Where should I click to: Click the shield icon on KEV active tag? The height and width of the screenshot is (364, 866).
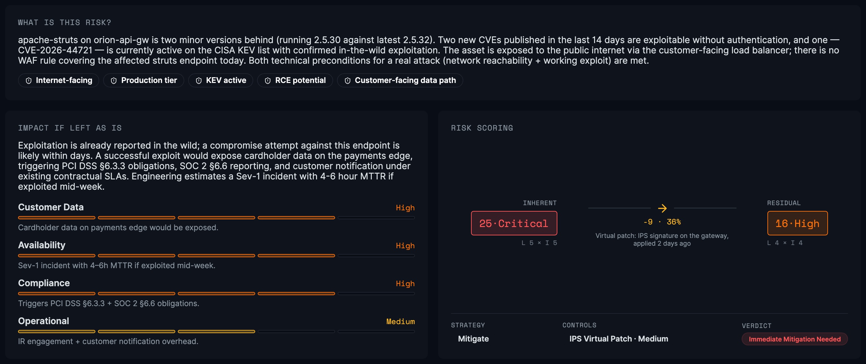pos(199,80)
